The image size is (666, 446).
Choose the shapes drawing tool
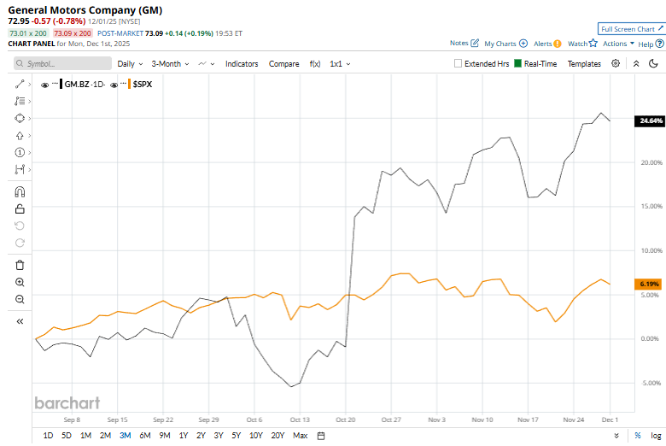[x=20, y=118]
